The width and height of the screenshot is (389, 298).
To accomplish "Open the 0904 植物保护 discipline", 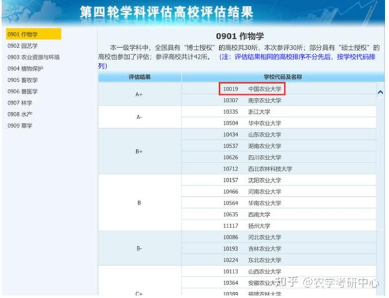I will pyautogui.click(x=25, y=69).
